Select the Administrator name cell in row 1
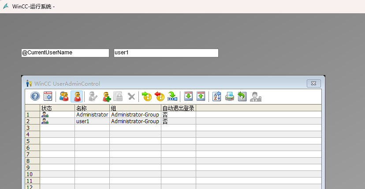The image size is (365, 189). tap(92, 114)
